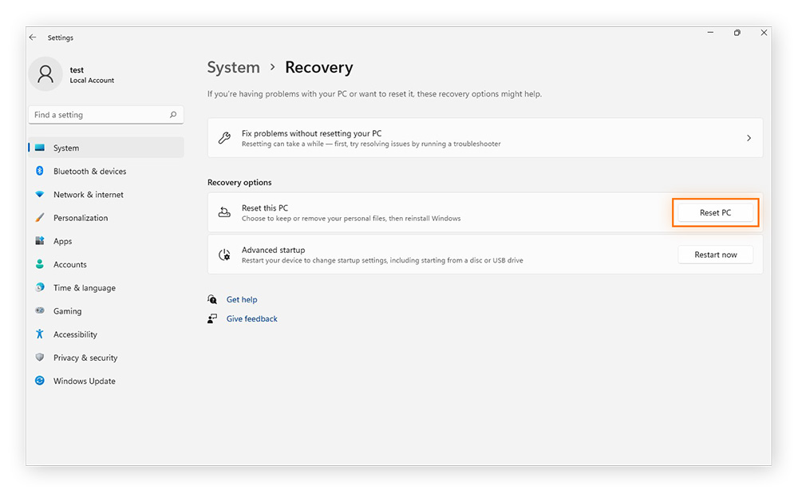Click the Give feedback person icon
The image size is (798, 494).
pyautogui.click(x=212, y=318)
